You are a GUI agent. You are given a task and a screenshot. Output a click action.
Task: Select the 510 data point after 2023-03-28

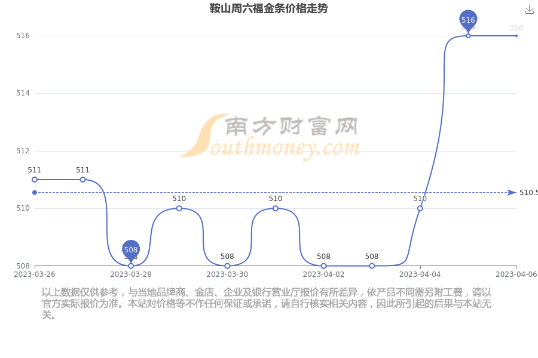[x=179, y=208]
